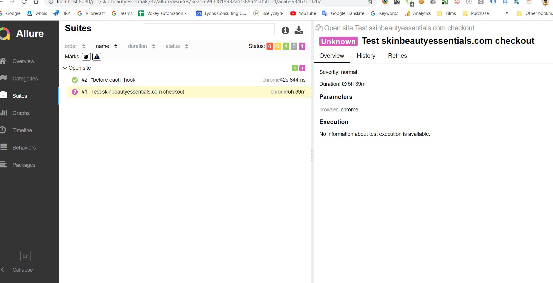Screen dimensions: 553x283
Task: Collapse the Allure sidebar
Action: (x=17, y=270)
